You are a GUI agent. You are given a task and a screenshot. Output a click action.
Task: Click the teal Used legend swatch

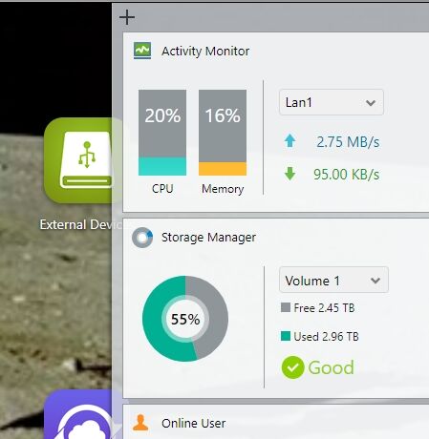tap(286, 336)
